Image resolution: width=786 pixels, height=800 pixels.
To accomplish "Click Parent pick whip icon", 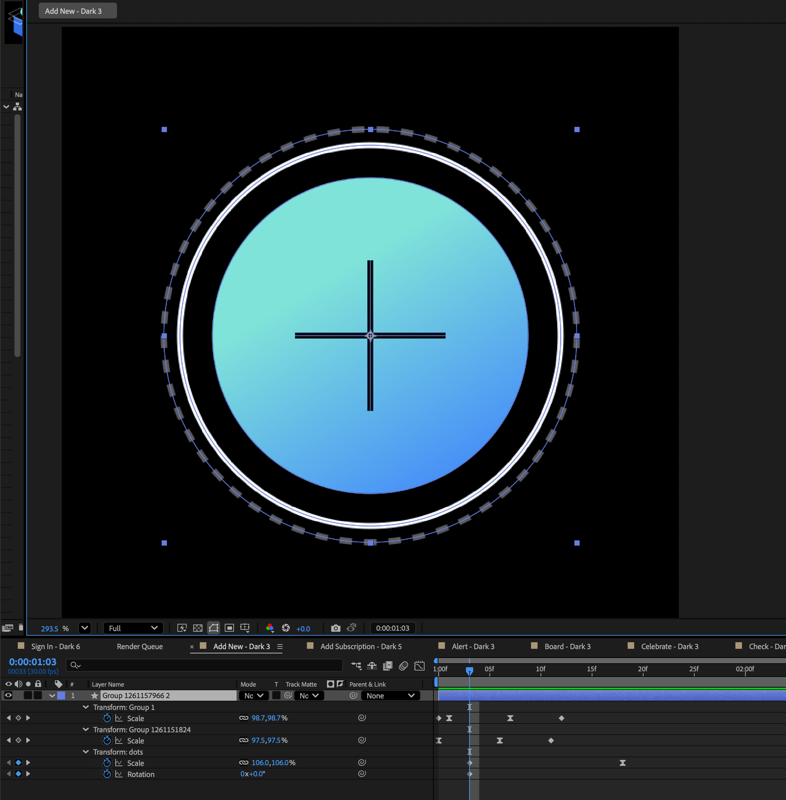I will (353, 695).
